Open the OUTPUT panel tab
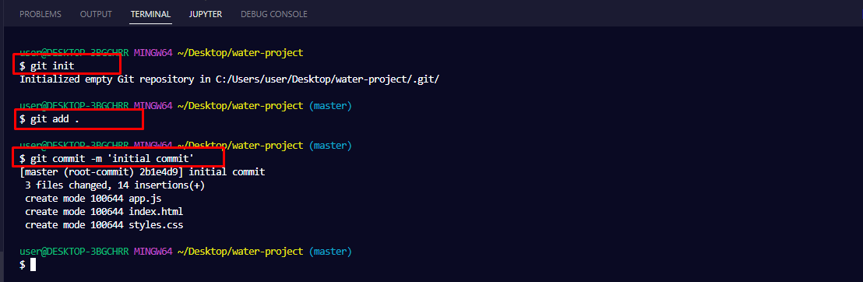 pyautogui.click(x=96, y=14)
